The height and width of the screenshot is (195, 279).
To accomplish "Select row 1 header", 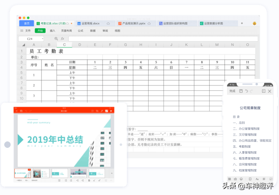I will [21, 51].
